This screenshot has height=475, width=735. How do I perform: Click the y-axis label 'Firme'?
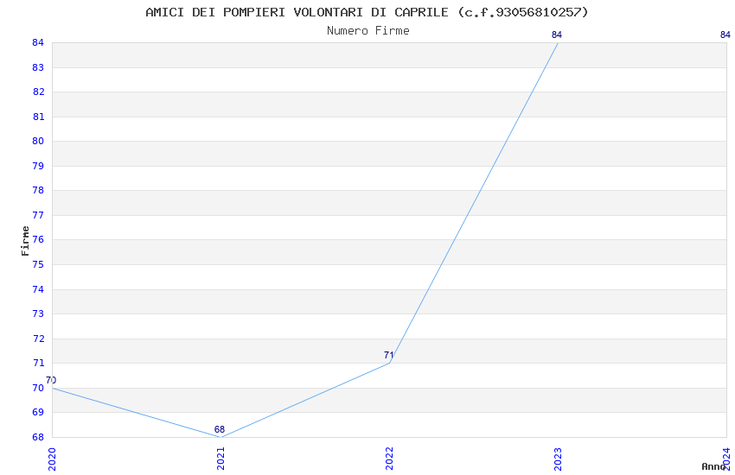25,241
